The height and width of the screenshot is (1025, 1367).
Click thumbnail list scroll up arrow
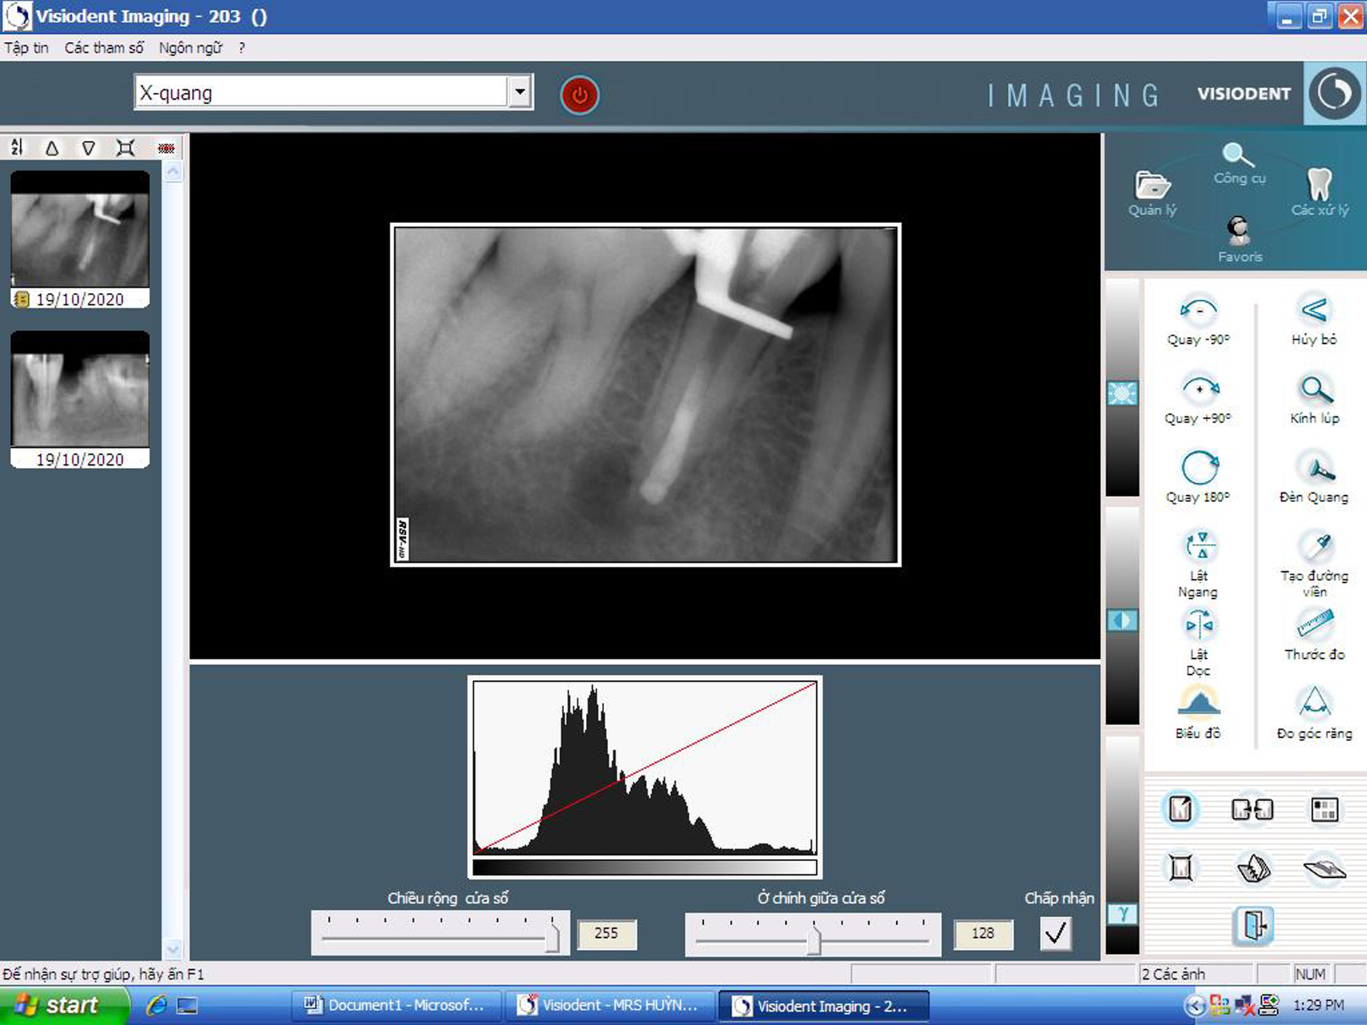coord(173,172)
